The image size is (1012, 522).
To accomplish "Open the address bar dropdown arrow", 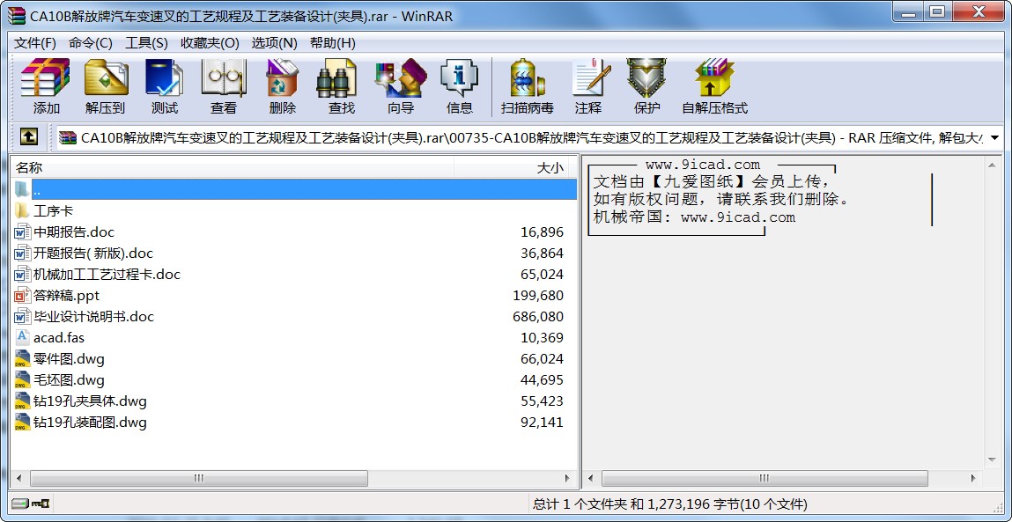I will [996, 136].
